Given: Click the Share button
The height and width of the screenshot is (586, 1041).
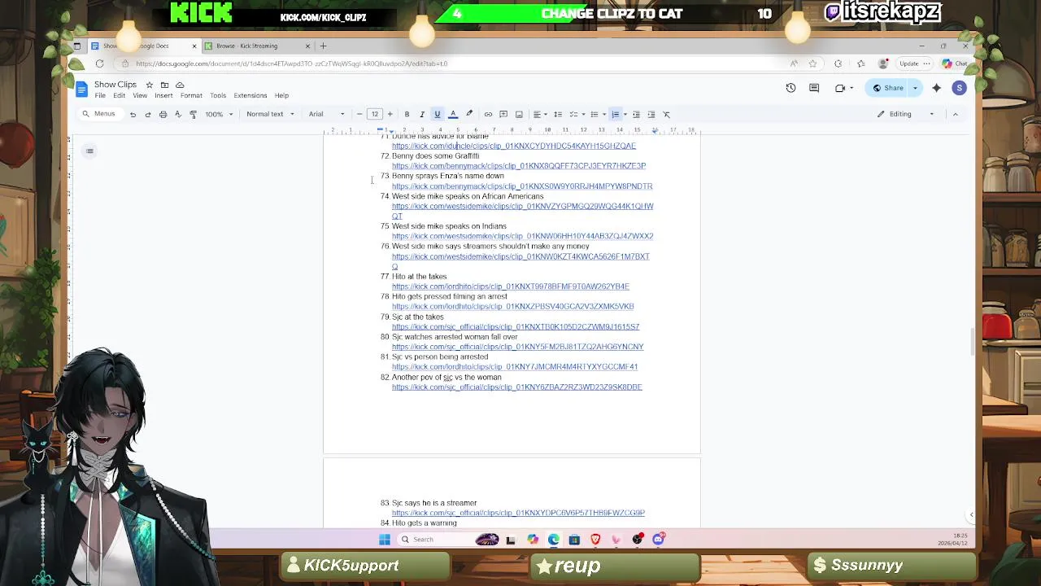Looking at the screenshot, I should (x=888, y=88).
